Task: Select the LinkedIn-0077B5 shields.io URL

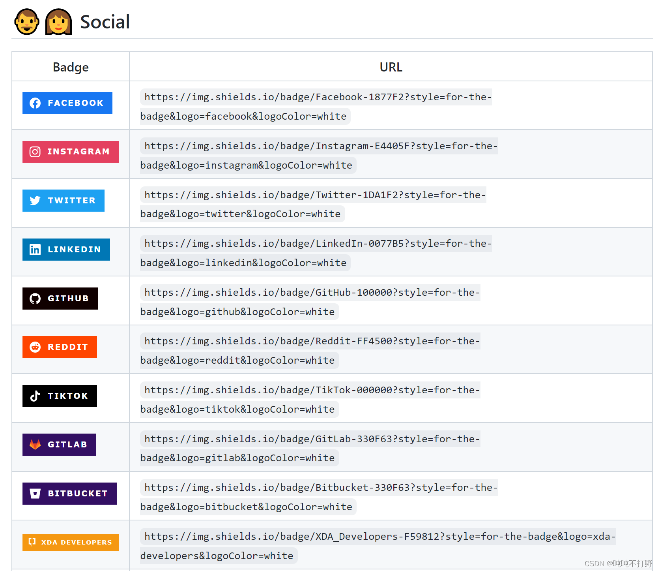Action: click(316, 253)
